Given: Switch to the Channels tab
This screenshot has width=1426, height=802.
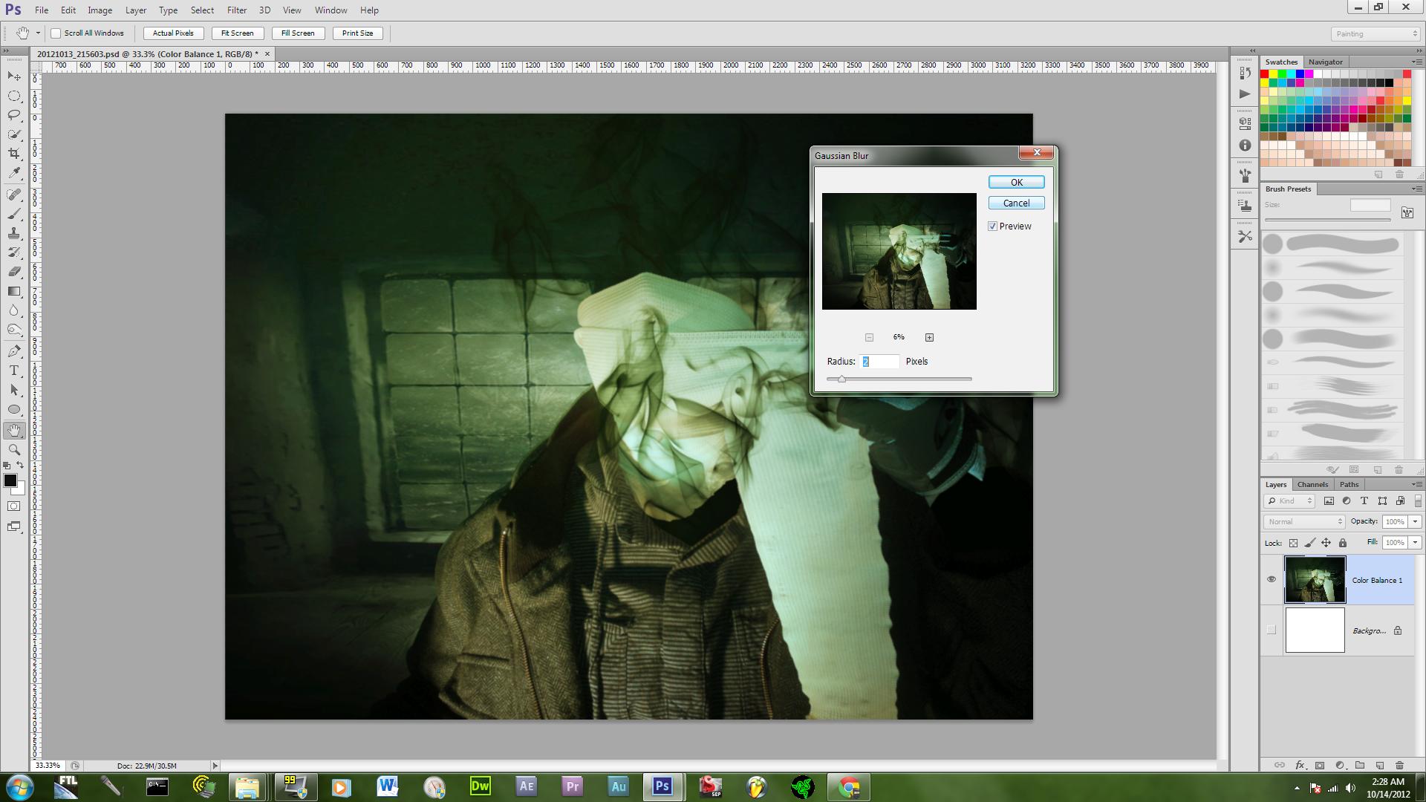Looking at the screenshot, I should (1312, 485).
